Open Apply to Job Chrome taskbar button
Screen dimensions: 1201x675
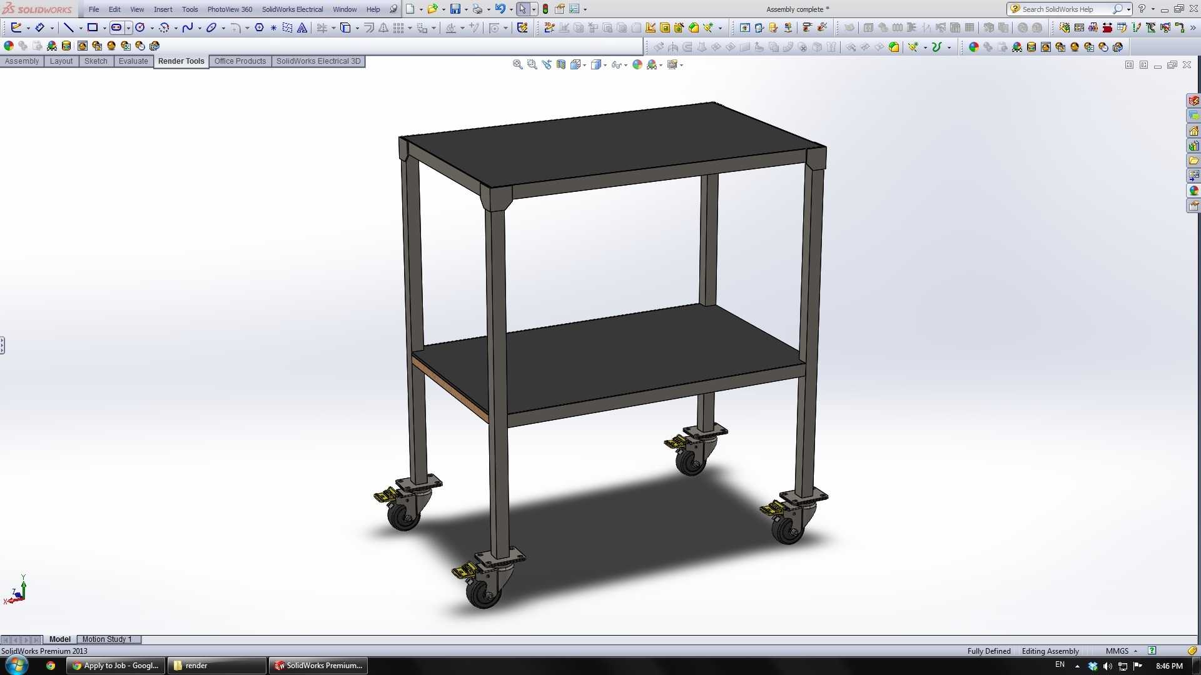point(116,666)
